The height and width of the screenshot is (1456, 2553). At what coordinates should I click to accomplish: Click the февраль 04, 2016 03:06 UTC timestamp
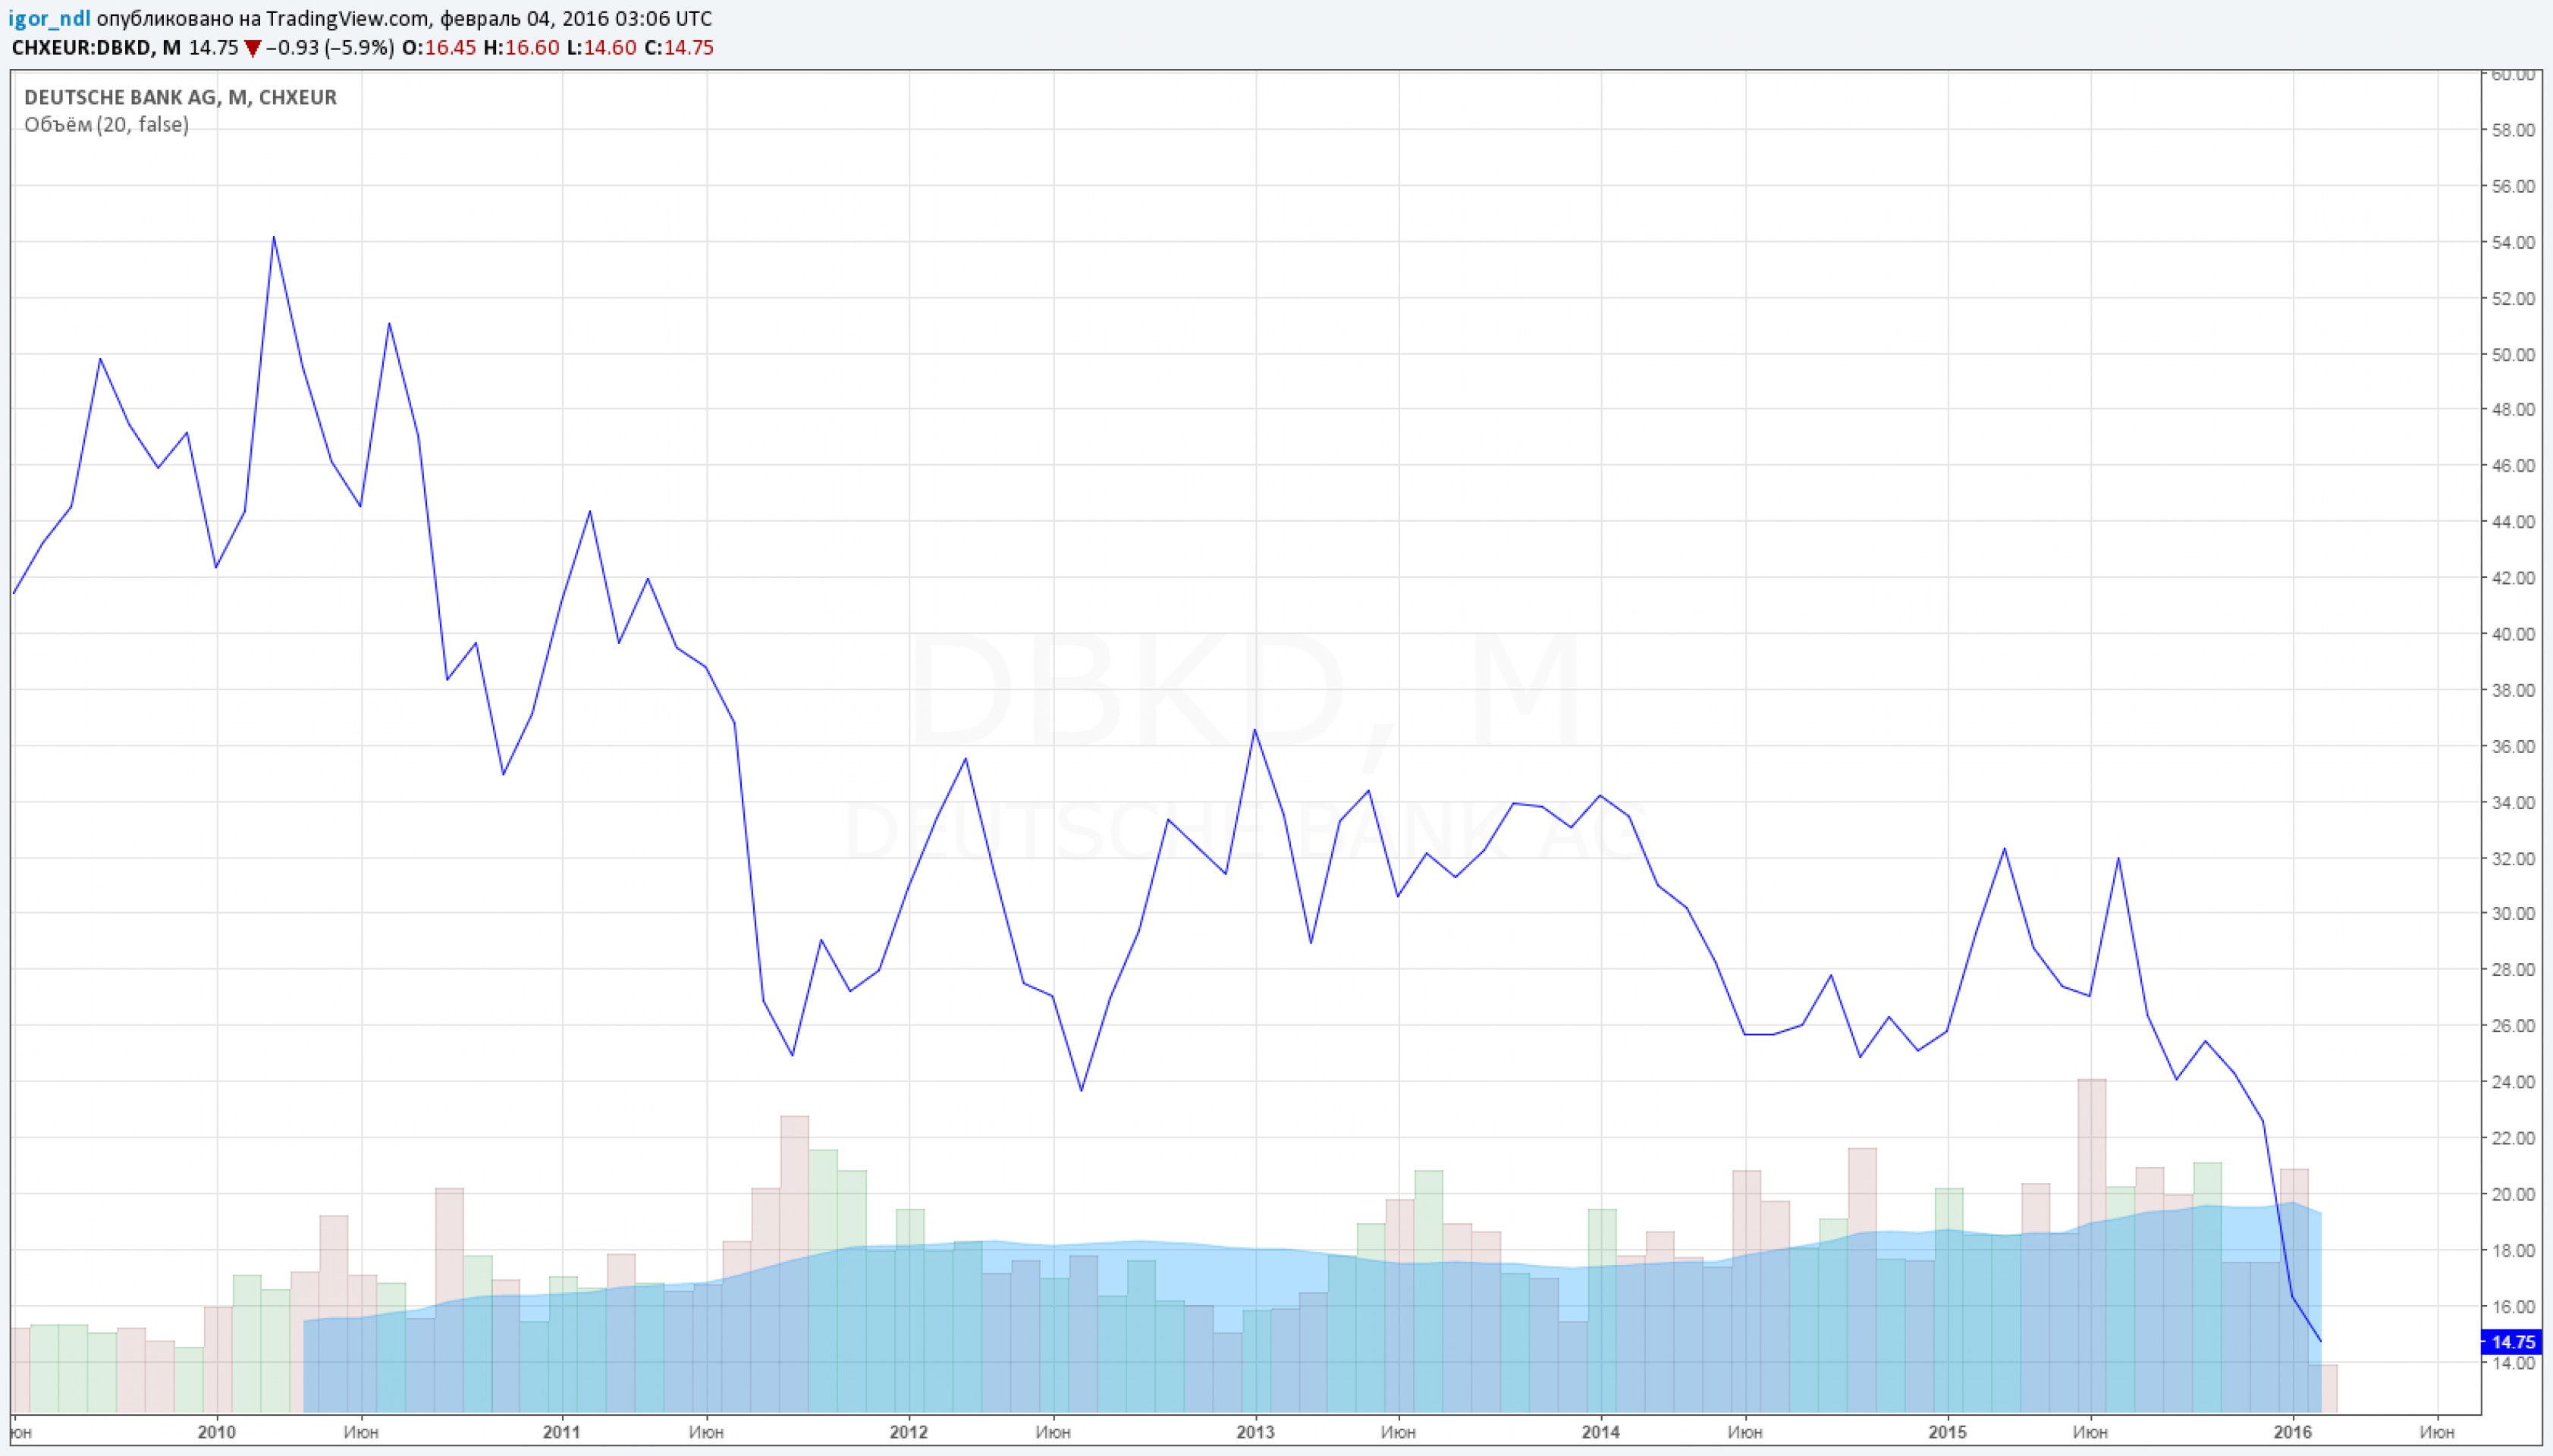[x=576, y=19]
